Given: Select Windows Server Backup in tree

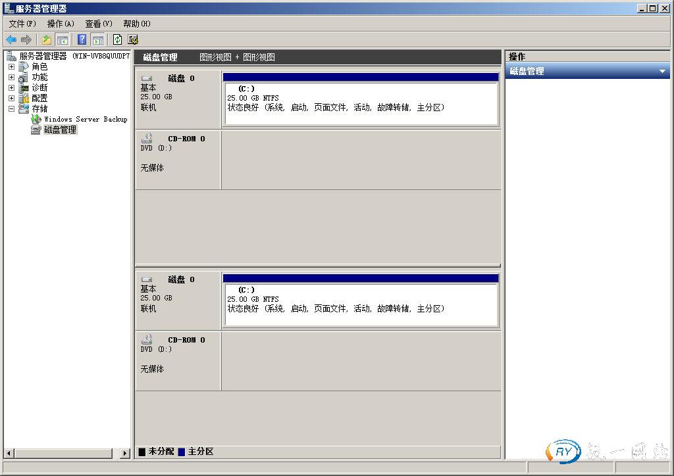Looking at the screenshot, I should point(85,119).
